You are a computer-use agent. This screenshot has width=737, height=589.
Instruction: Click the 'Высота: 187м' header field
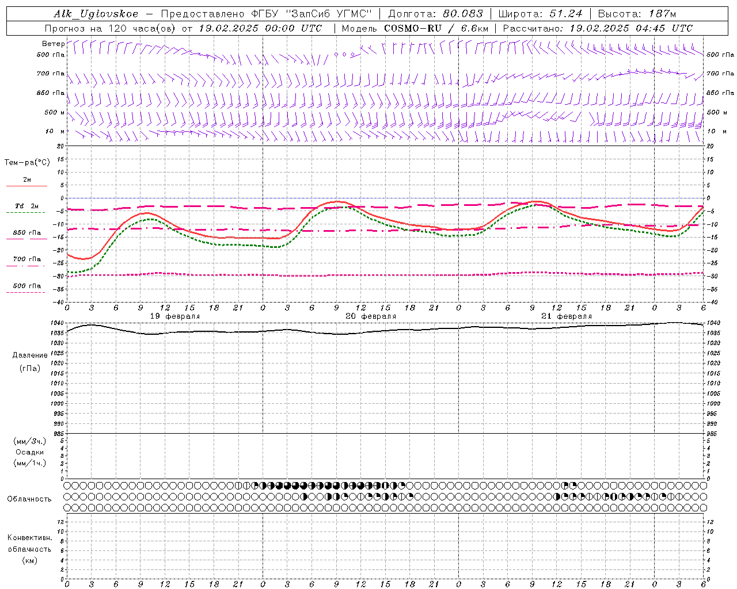(637, 14)
